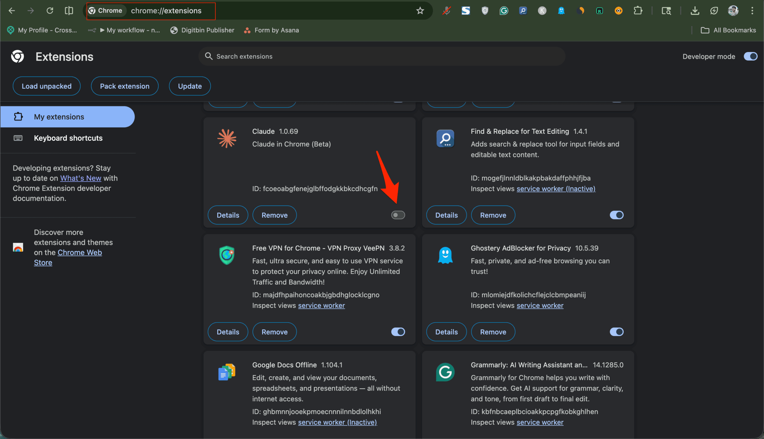Open the Chrome Web Store link
The image size is (764, 439).
pos(79,252)
